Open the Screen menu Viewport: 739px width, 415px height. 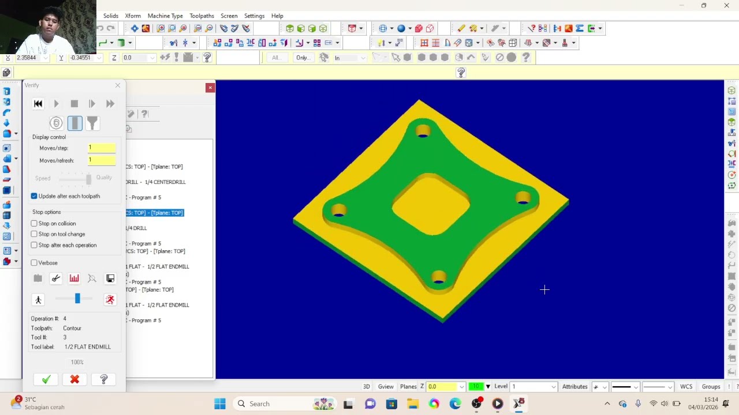[229, 16]
